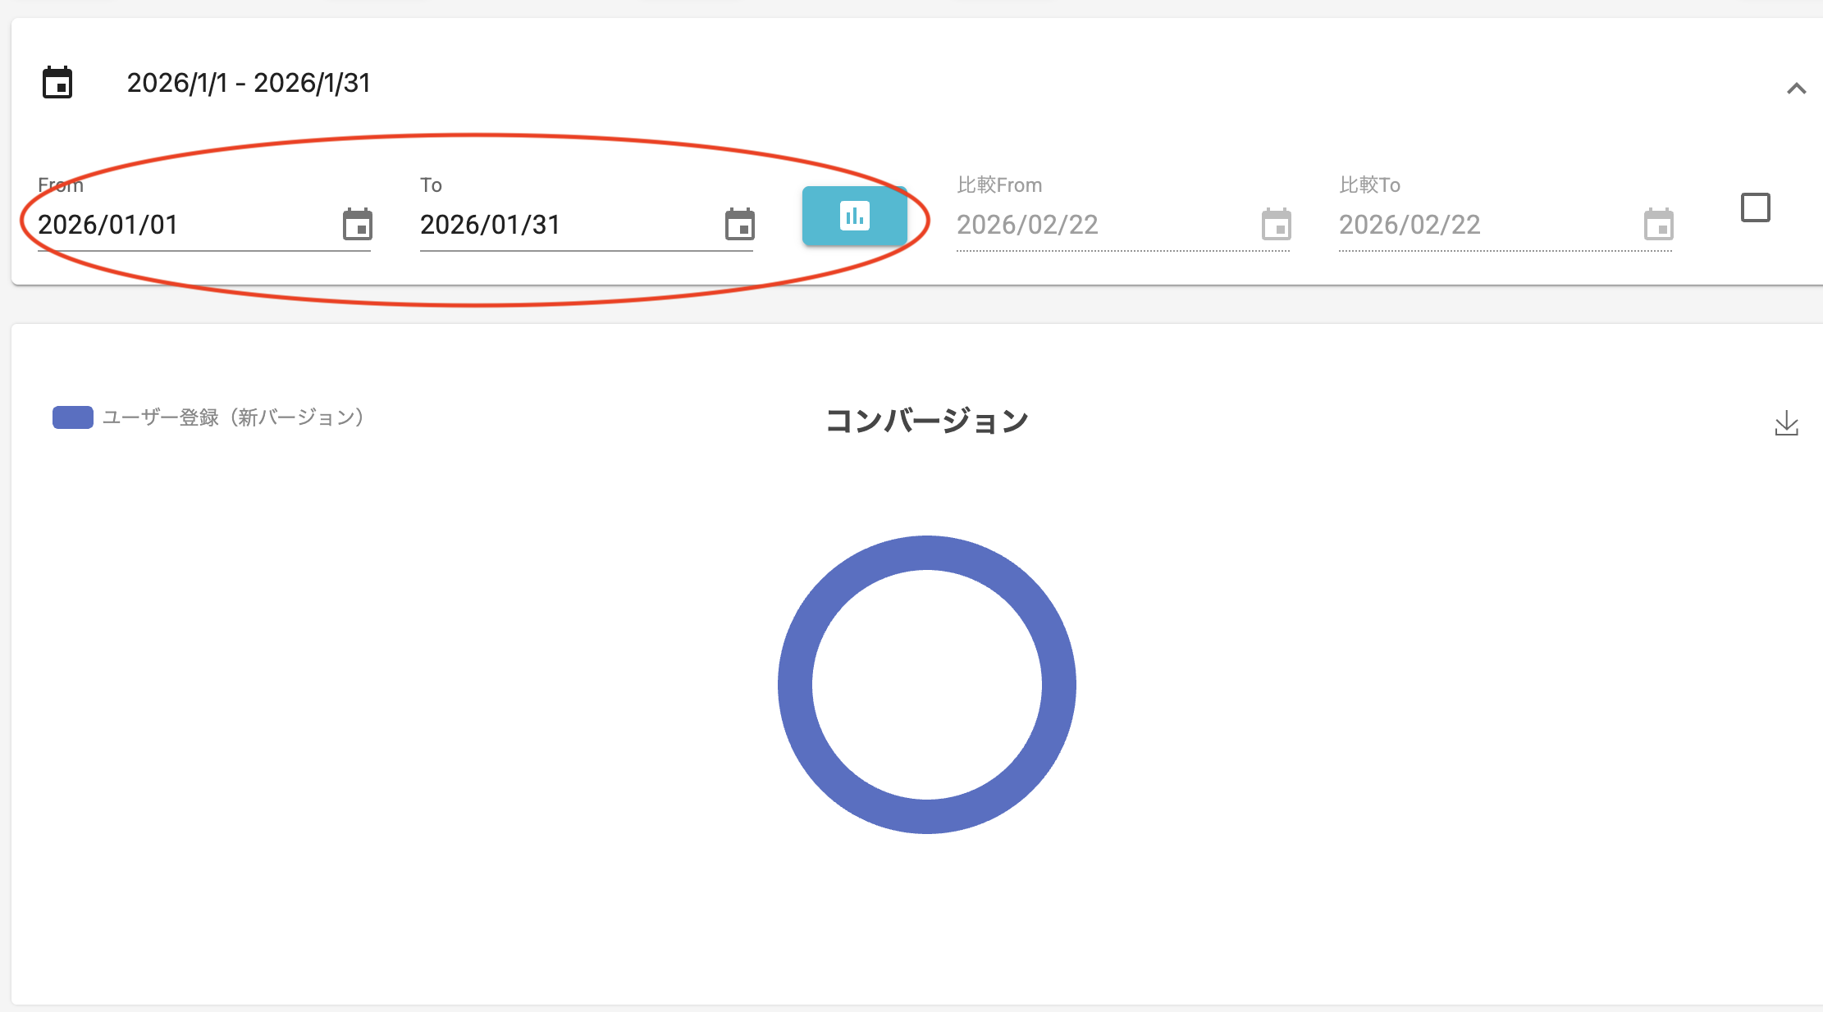Open the 比較To calendar picker
This screenshot has height=1012, width=1823.
click(x=1658, y=224)
